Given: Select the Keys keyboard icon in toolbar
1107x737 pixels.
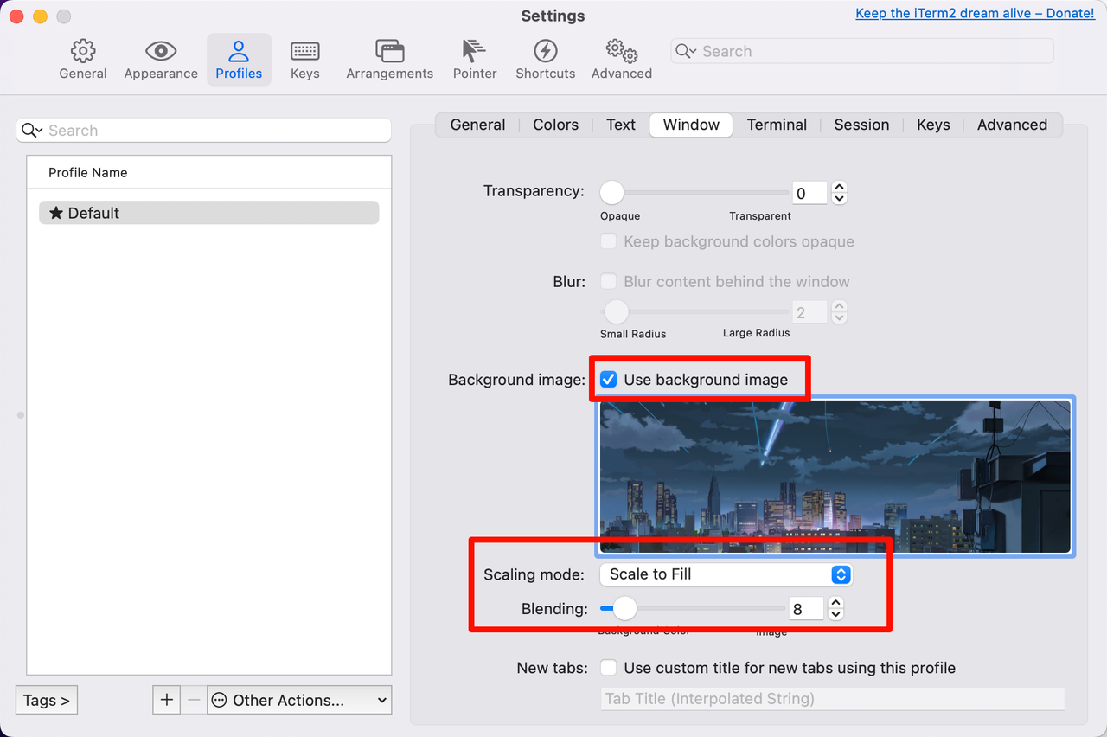Looking at the screenshot, I should pyautogui.click(x=304, y=51).
